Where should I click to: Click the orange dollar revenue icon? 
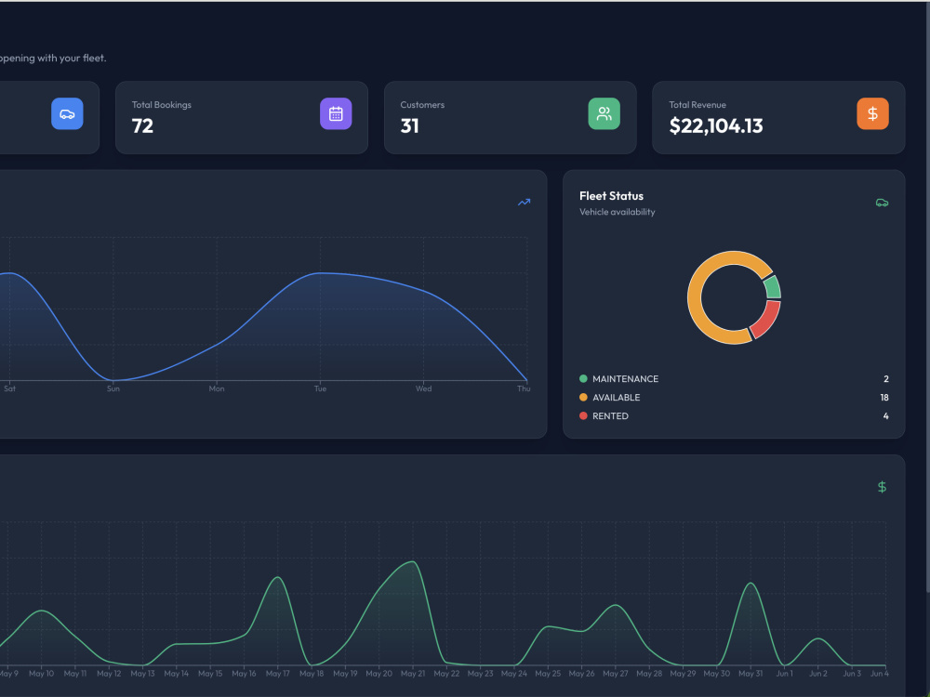(872, 113)
